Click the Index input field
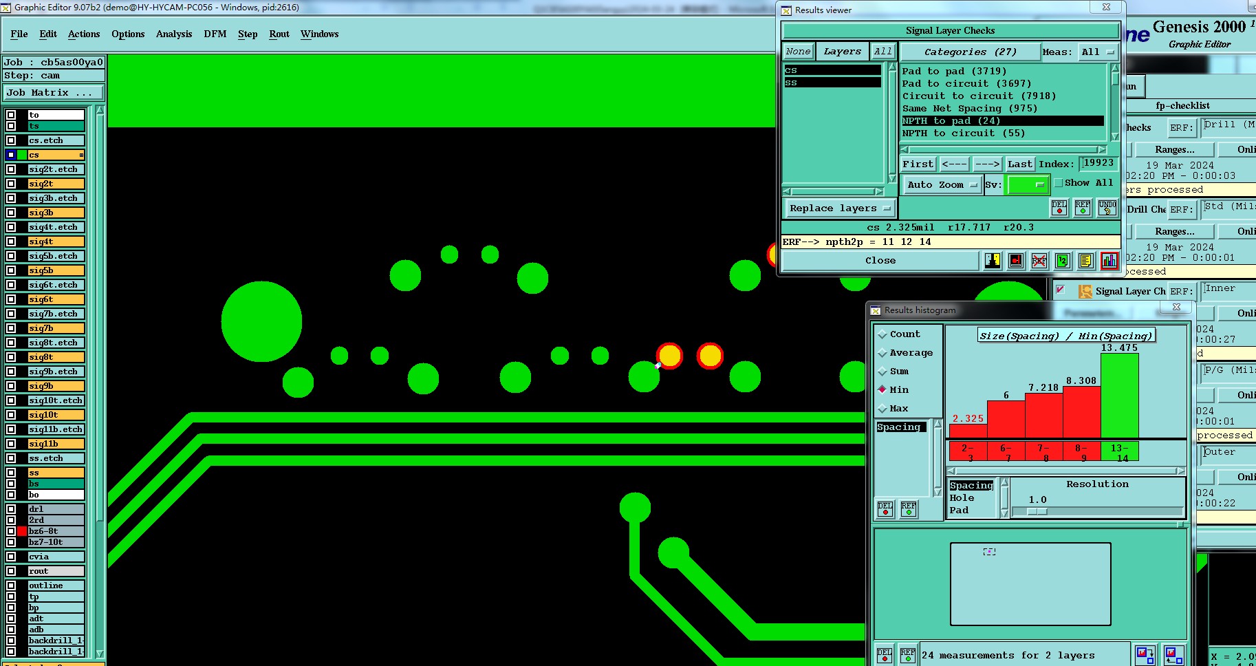1256x666 pixels. [x=1098, y=164]
